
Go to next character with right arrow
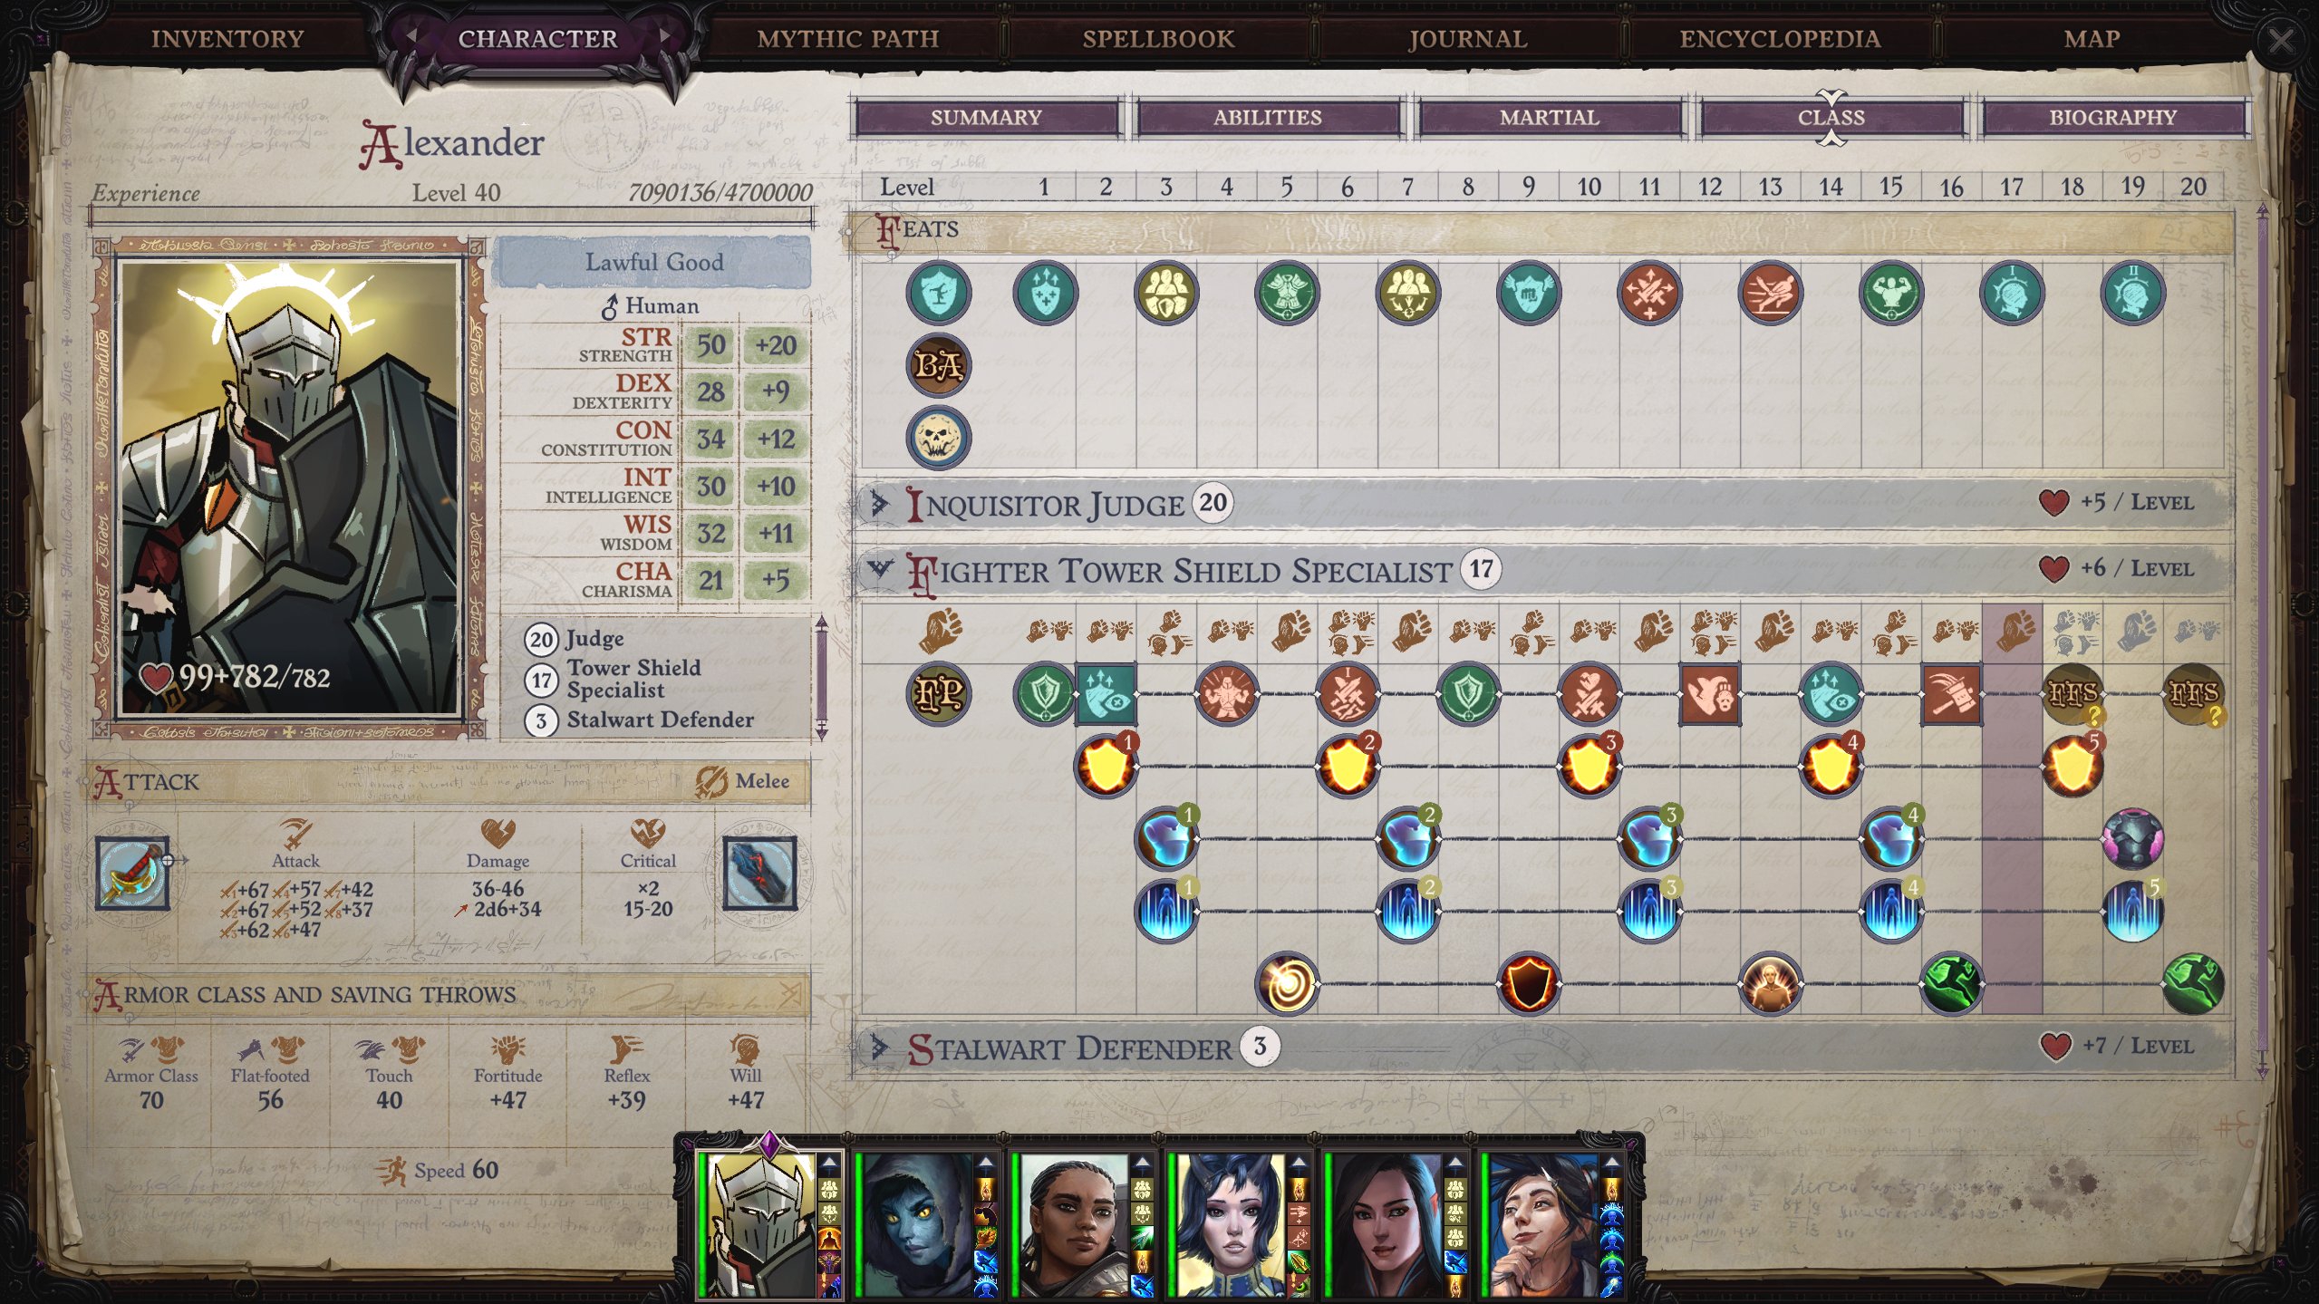(x=666, y=36)
